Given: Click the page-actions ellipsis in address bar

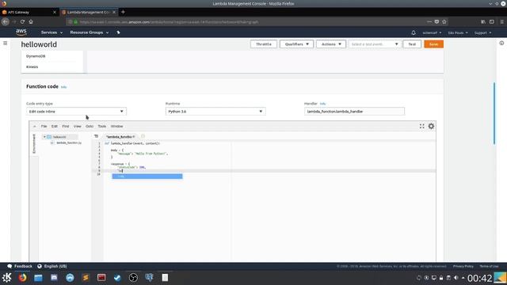Looking at the screenshot, I should click(429, 21).
